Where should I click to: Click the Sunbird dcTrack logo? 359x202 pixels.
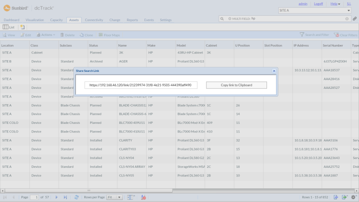click(x=29, y=8)
